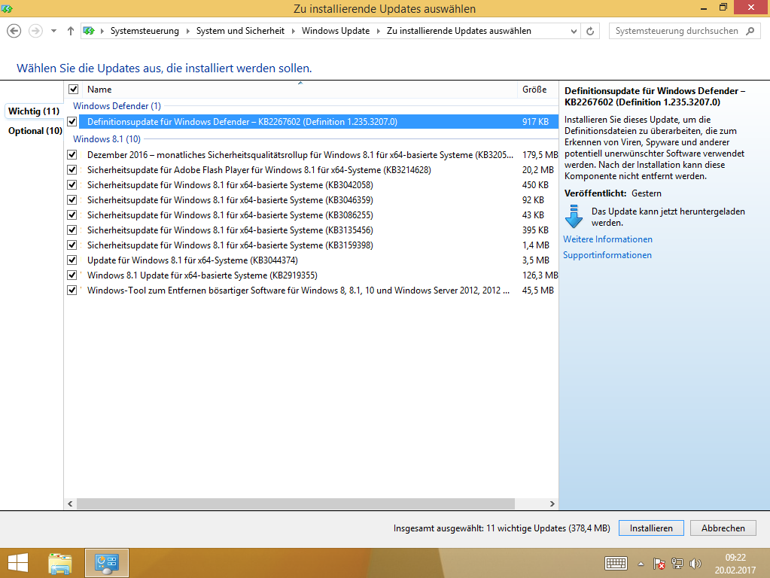770x578 pixels.
Task: Open the Action Center flag icon
Action: tap(659, 564)
